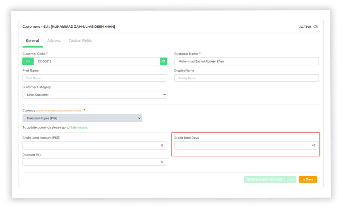Focus the Customer Name text field

(246, 61)
